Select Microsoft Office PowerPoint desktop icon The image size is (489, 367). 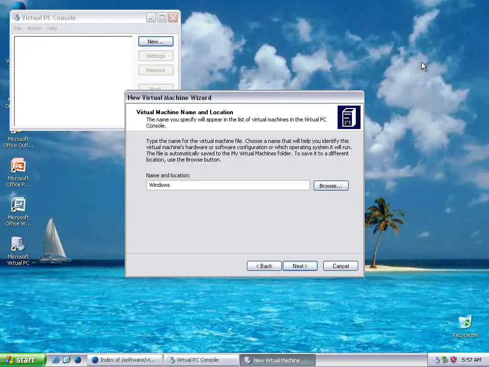click(18, 173)
